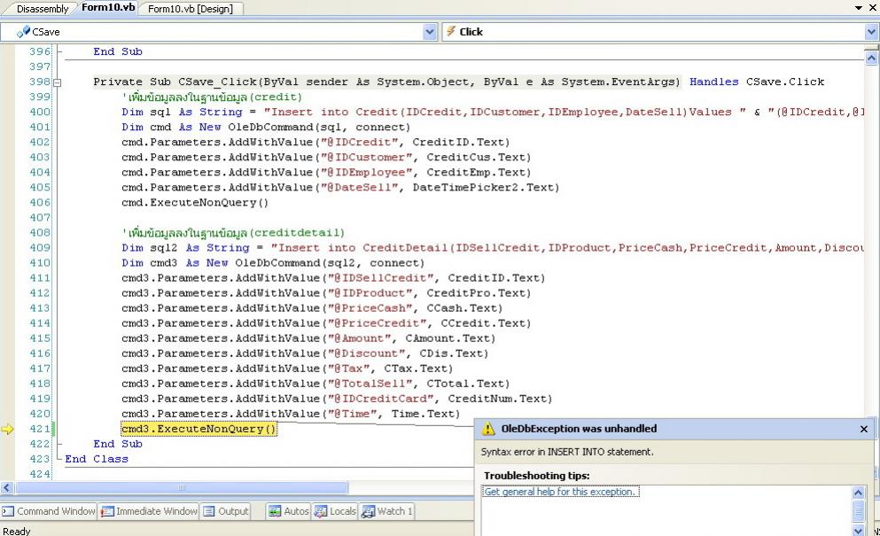Screen dimensions: 880x536
Task: Open the Immediate Window panel
Action: click(x=149, y=511)
